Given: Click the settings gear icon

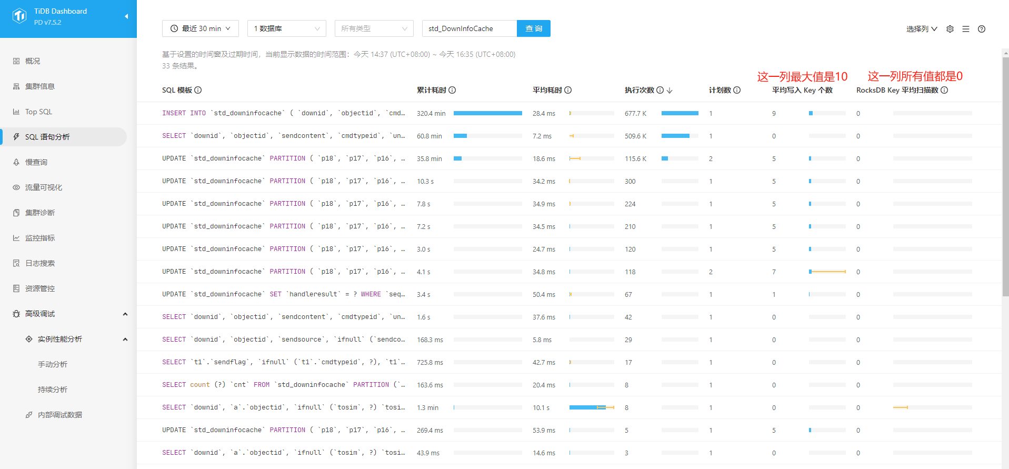Looking at the screenshot, I should (x=950, y=29).
